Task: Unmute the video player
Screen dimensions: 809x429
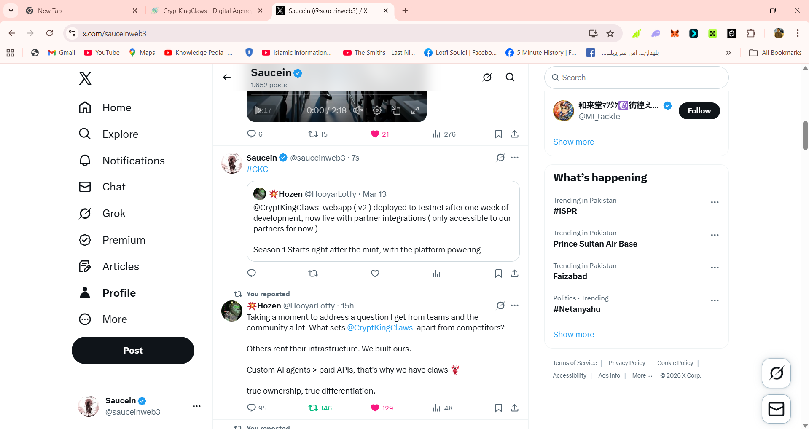Action: 358,110
